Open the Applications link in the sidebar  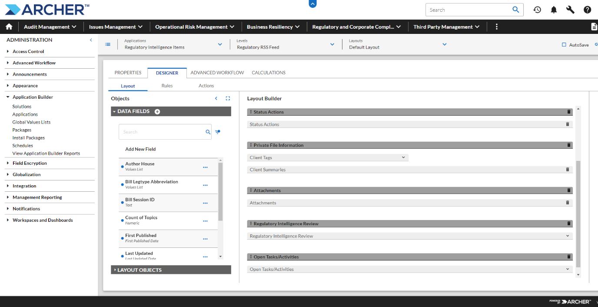pyautogui.click(x=25, y=114)
